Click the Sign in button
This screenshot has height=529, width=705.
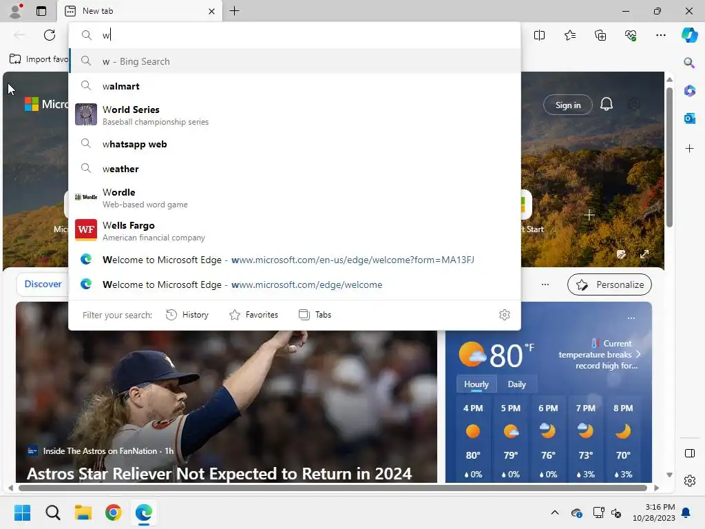567,105
